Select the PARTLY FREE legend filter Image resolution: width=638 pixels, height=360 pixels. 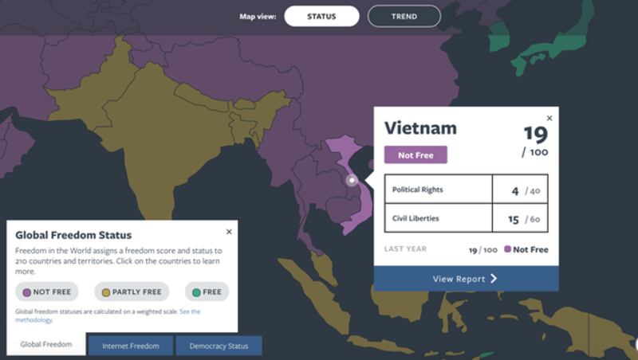coord(132,292)
